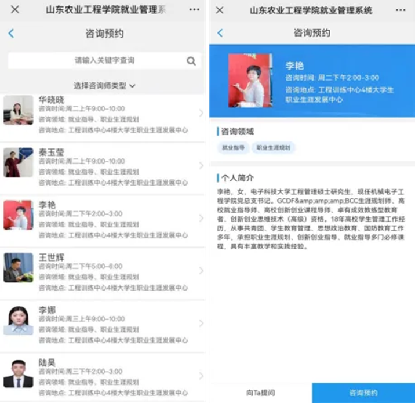
Task: Close the right panel with X icon
Action: pos(220,10)
